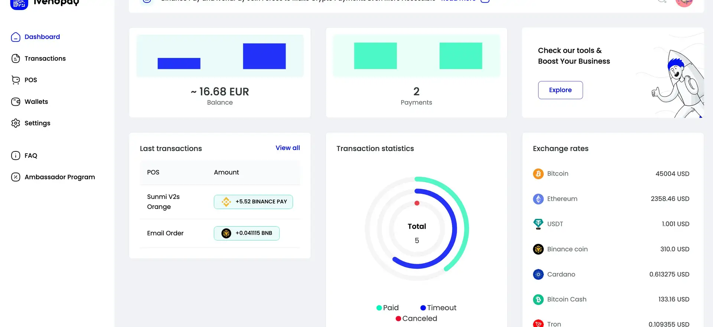Click the Bitcoin coin icon
This screenshot has height=327, width=713.
coord(538,174)
